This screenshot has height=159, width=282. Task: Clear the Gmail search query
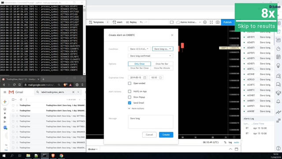[74, 92]
